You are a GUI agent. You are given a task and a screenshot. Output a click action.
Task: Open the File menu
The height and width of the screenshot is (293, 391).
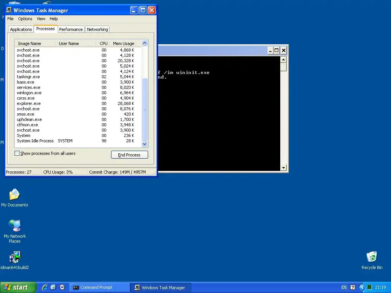coord(10,19)
